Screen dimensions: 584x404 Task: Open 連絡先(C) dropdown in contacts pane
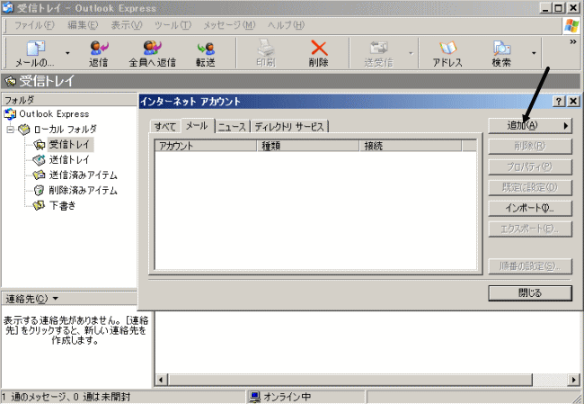point(32,299)
